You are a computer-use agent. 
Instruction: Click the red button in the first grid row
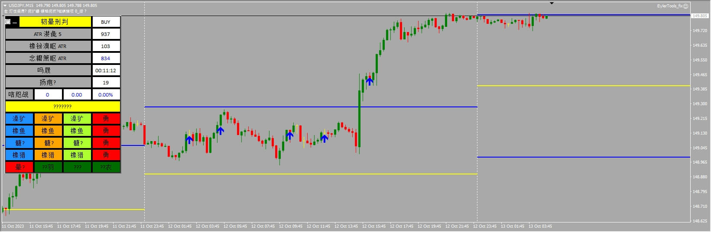pyautogui.click(x=106, y=119)
